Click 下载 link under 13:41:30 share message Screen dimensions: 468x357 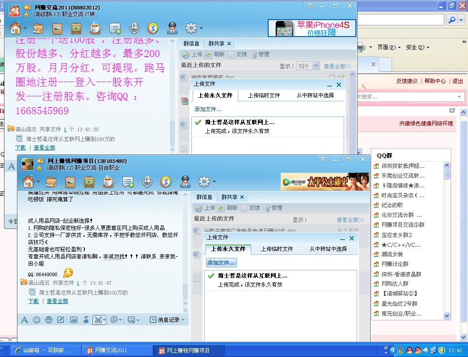coord(21,148)
